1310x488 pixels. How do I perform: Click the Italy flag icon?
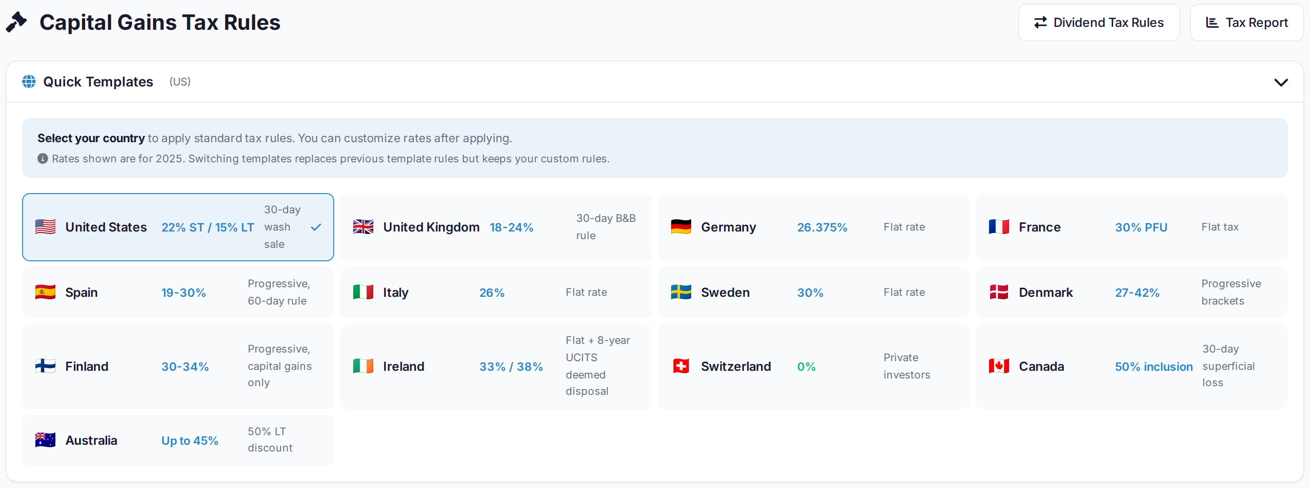[x=363, y=292]
